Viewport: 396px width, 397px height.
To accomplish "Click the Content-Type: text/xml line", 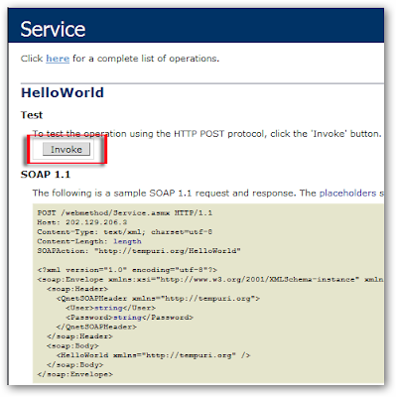I will click(x=125, y=232).
